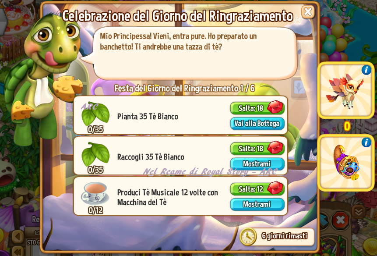
Task: Skip Raccogli 35 Tè Bianco for 18 rubies
Action: [x=257, y=149]
